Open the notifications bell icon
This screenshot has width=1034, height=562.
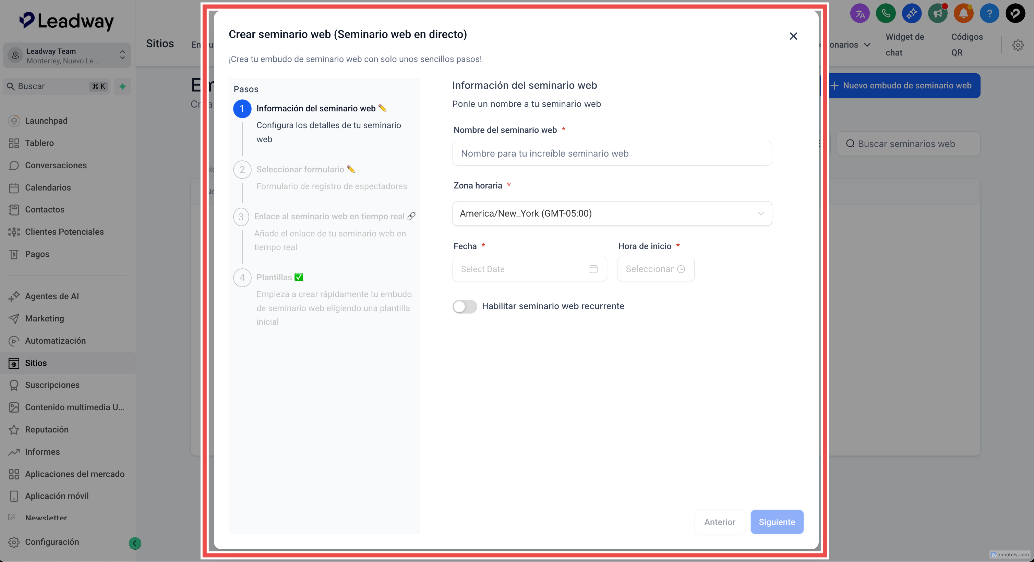click(963, 14)
